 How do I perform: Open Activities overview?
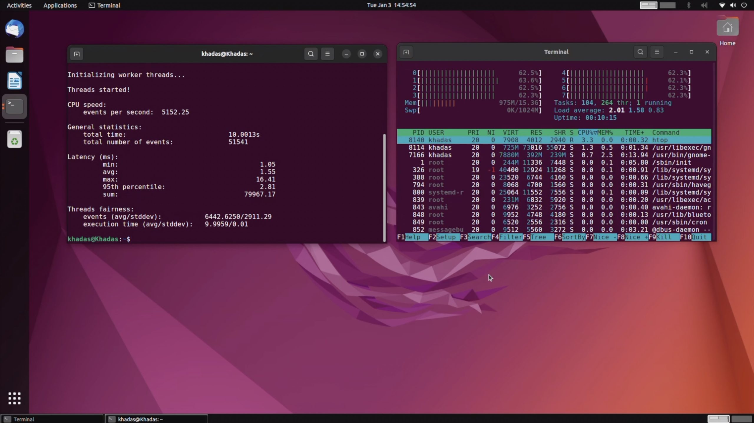coord(19,5)
